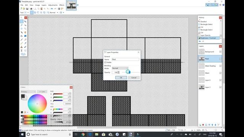The image size is (244, 137).
Task: Select the Ellipse Select tool
Action: pos(22,29)
